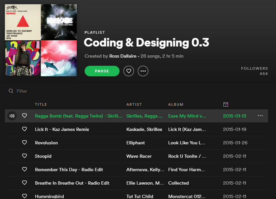Open the playlist cover art mosaic

(41, 40)
